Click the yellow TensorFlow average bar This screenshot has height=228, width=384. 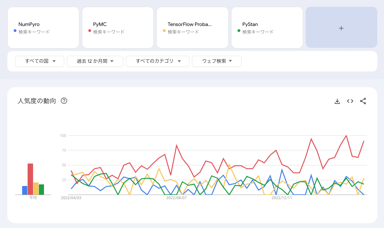tap(36, 189)
